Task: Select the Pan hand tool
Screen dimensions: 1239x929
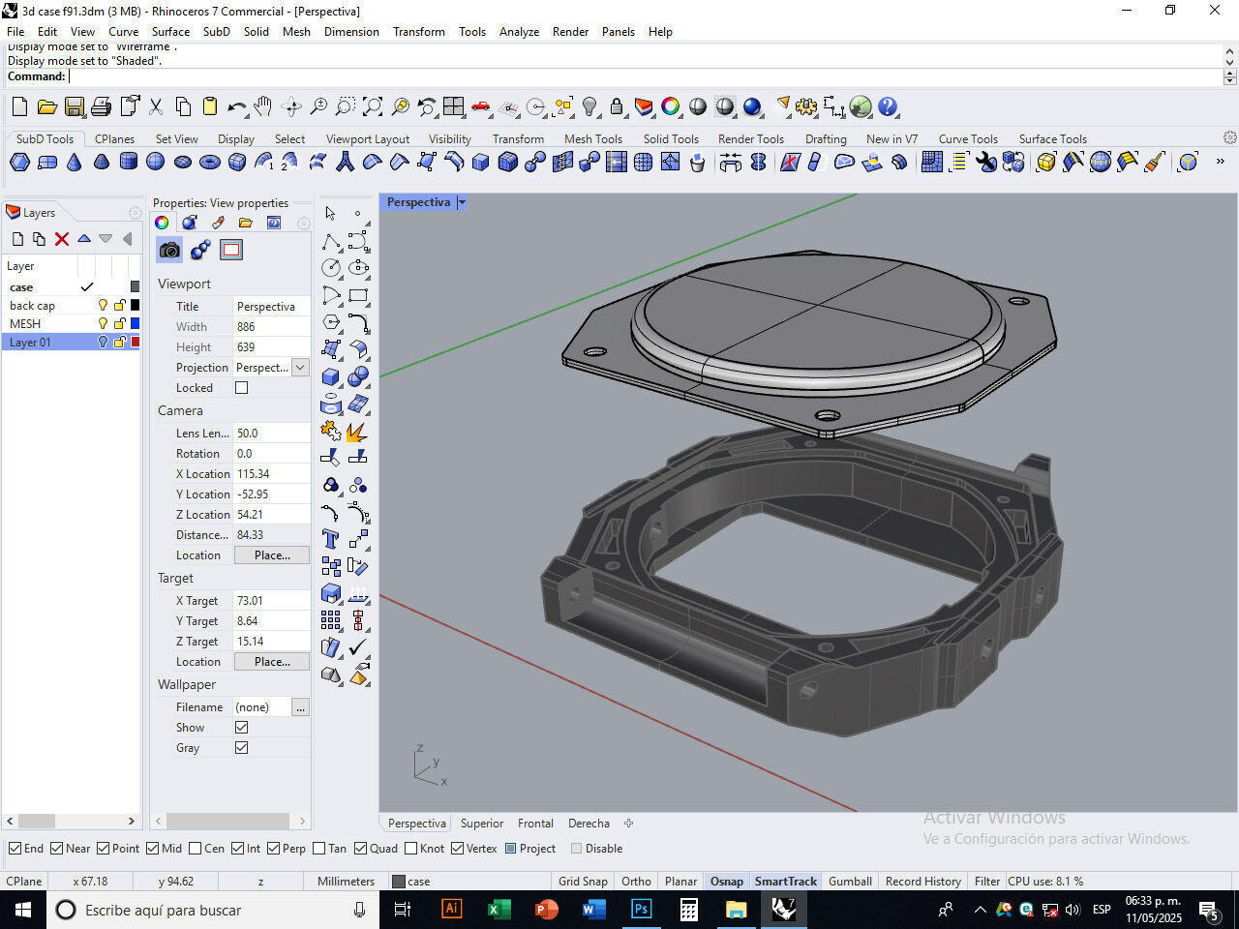Action: [263, 106]
